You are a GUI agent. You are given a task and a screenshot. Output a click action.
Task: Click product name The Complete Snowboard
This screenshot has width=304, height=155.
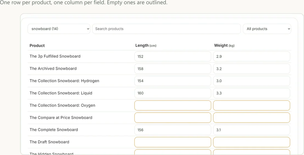(x=54, y=130)
